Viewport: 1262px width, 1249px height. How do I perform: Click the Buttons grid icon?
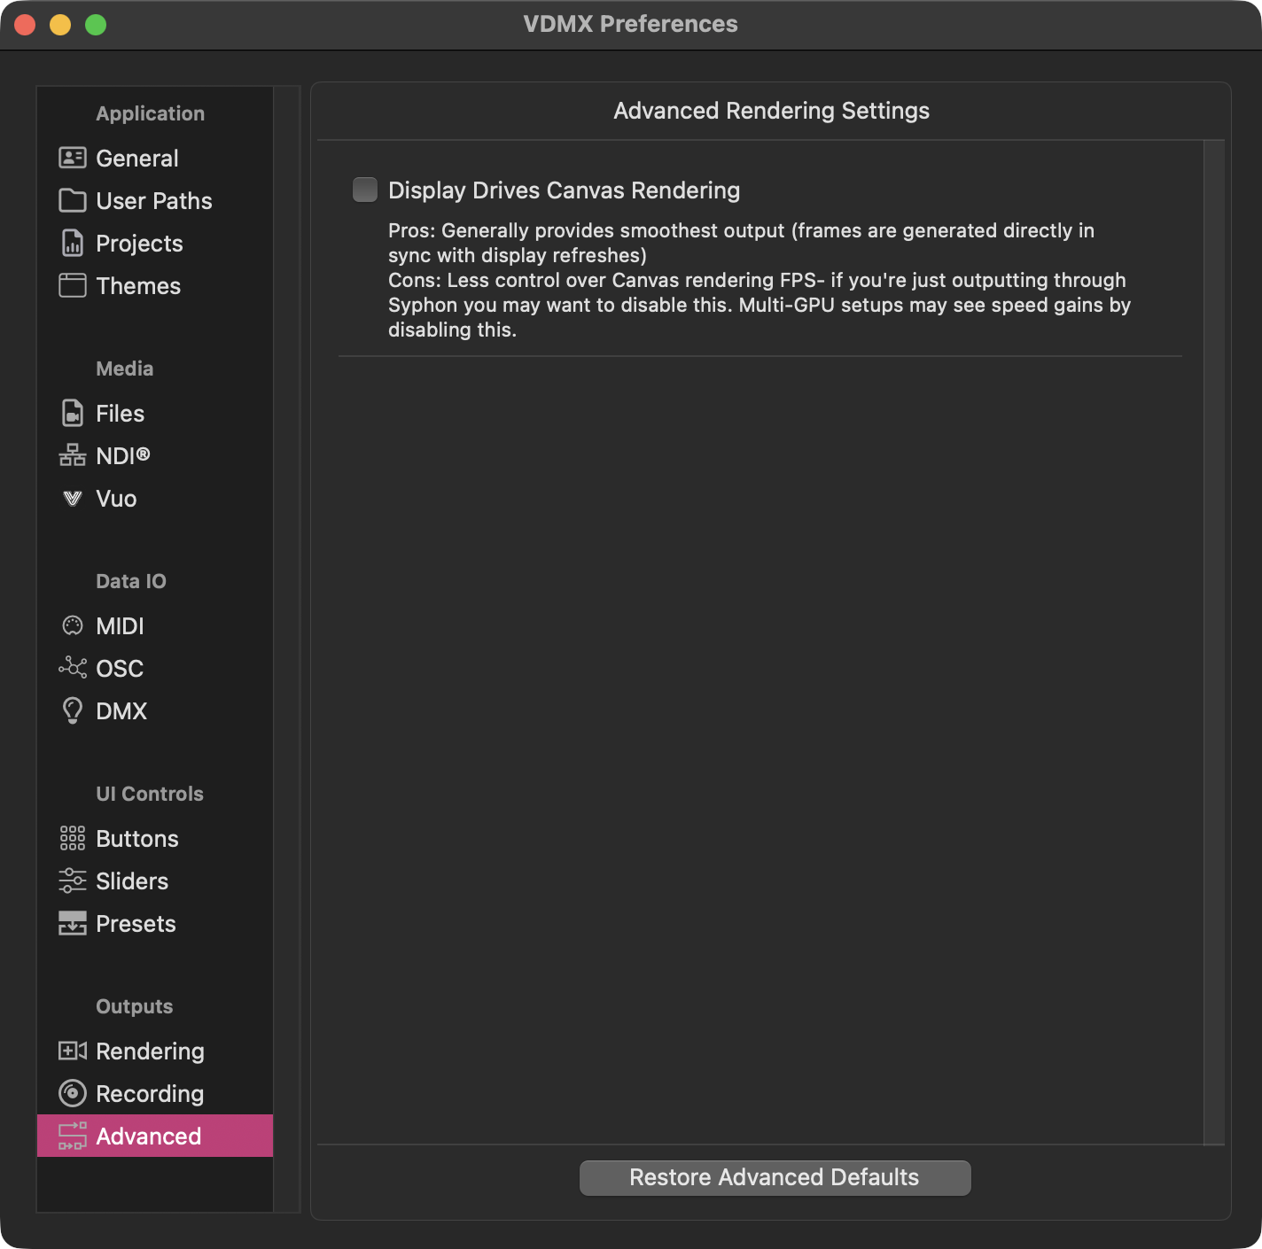(72, 838)
